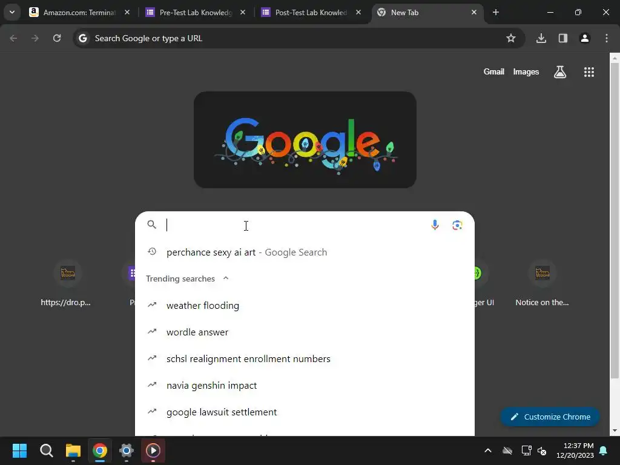620x465 pixels.
Task: Select the 'navia genshin impact' suggestion
Action: [305, 385]
